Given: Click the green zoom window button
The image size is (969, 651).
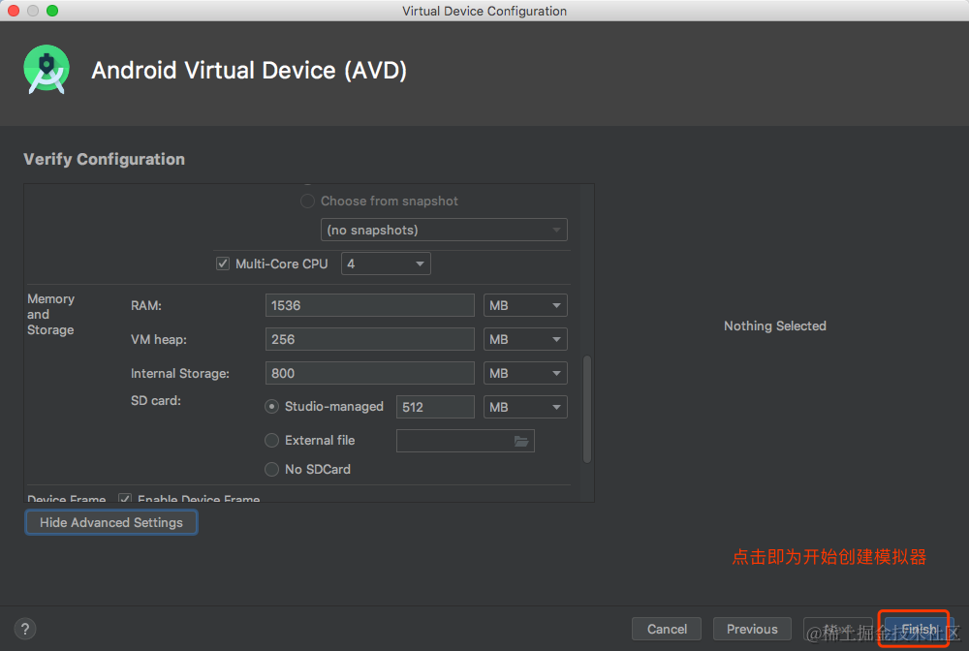Looking at the screenshot, I should pyautogui.click(x=52, y=11).
